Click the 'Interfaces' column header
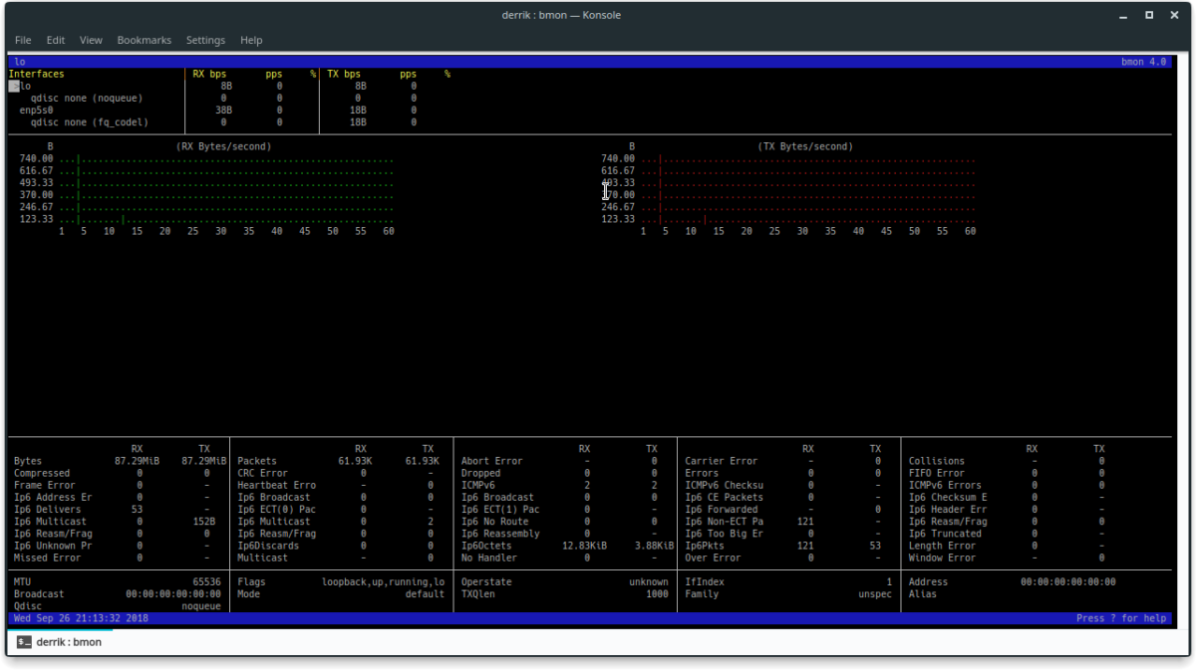The image size is (1196, 670). click(x=37, y=74)
